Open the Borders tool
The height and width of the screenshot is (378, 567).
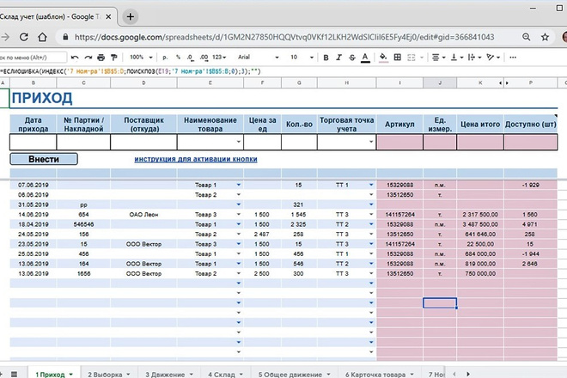pos(398,58)
